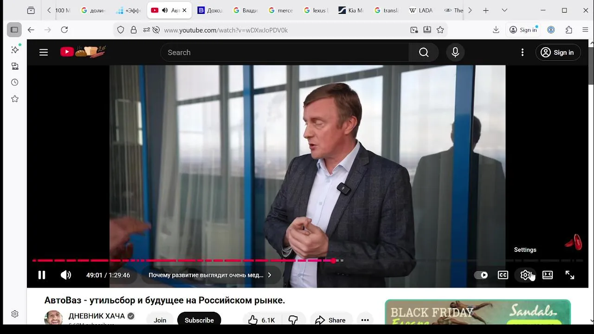Open sidebar customize gear
Image resolution: width=594 pixels, height=334 pixels.
tap(15, 314)
